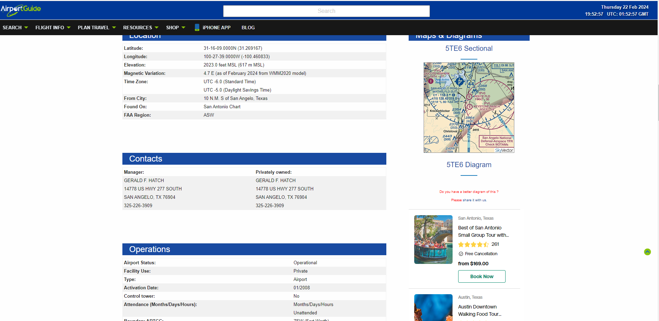Open the San Antonio riverboat tour image
The height and width of the screenshot is (321, 659).
(433, 240)
